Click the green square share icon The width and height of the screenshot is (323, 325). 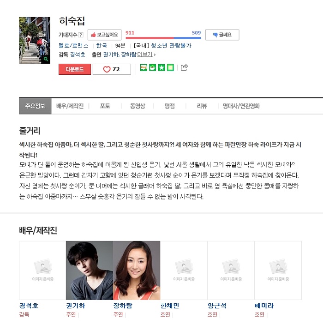point(170,67)
